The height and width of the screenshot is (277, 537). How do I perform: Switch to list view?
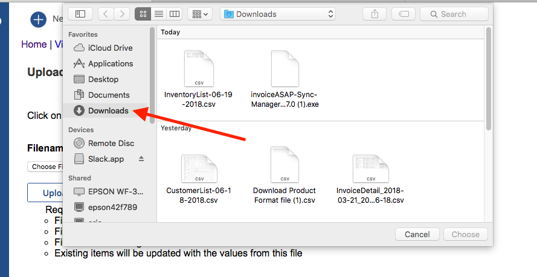pyautogui.click(x=159, y=14)
